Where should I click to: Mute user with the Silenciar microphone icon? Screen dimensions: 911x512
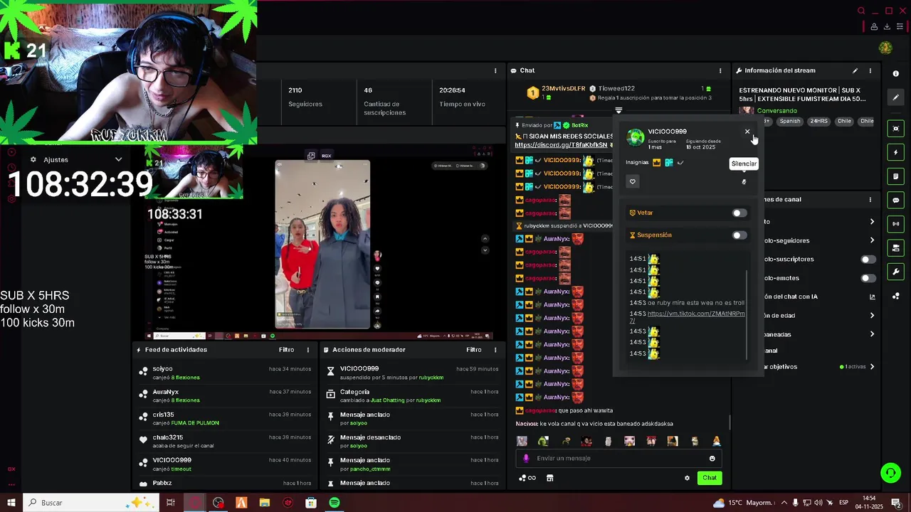pos(744,182)
